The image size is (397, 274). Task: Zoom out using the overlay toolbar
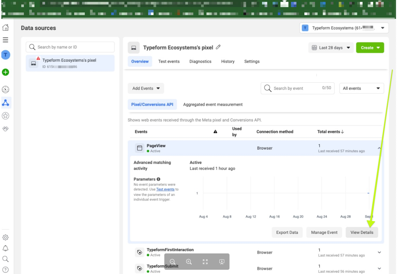click(173, 262)
